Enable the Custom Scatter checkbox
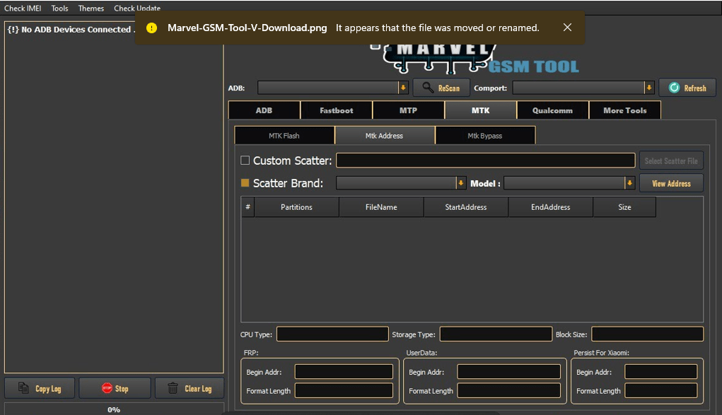 point(245,160)
